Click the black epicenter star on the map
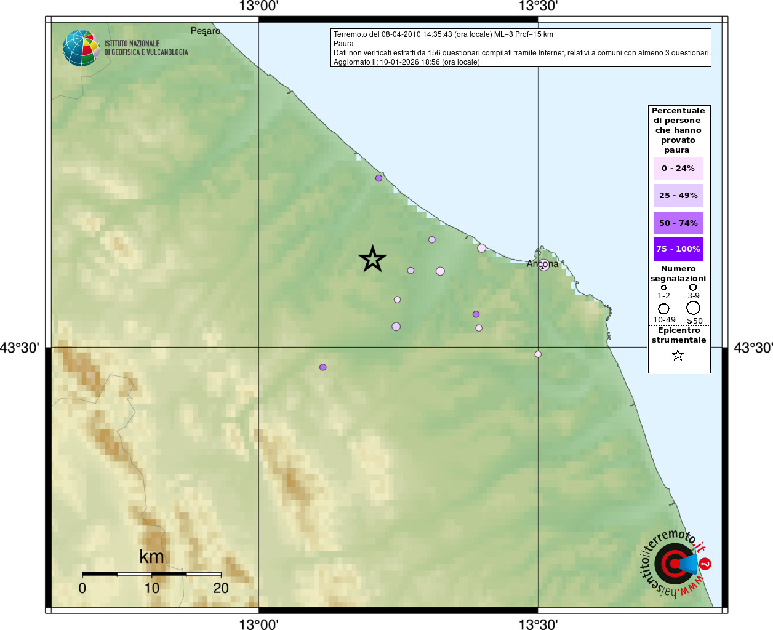Image resolution: width=773 pixels, height=630 pixels. 372,259
